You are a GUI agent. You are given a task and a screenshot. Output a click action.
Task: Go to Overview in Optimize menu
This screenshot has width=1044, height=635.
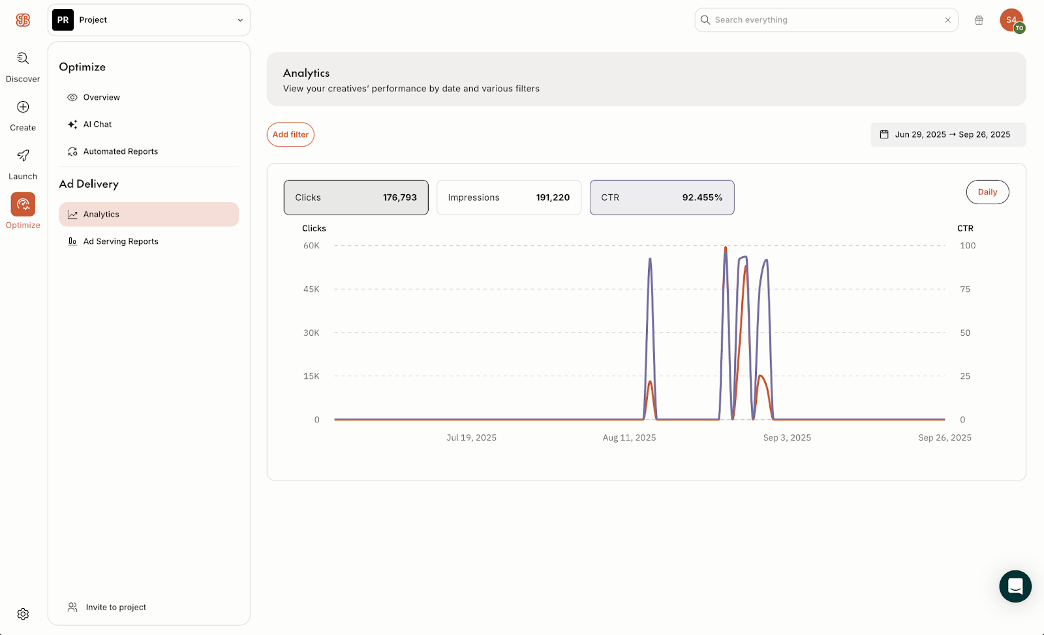(101, 97)
